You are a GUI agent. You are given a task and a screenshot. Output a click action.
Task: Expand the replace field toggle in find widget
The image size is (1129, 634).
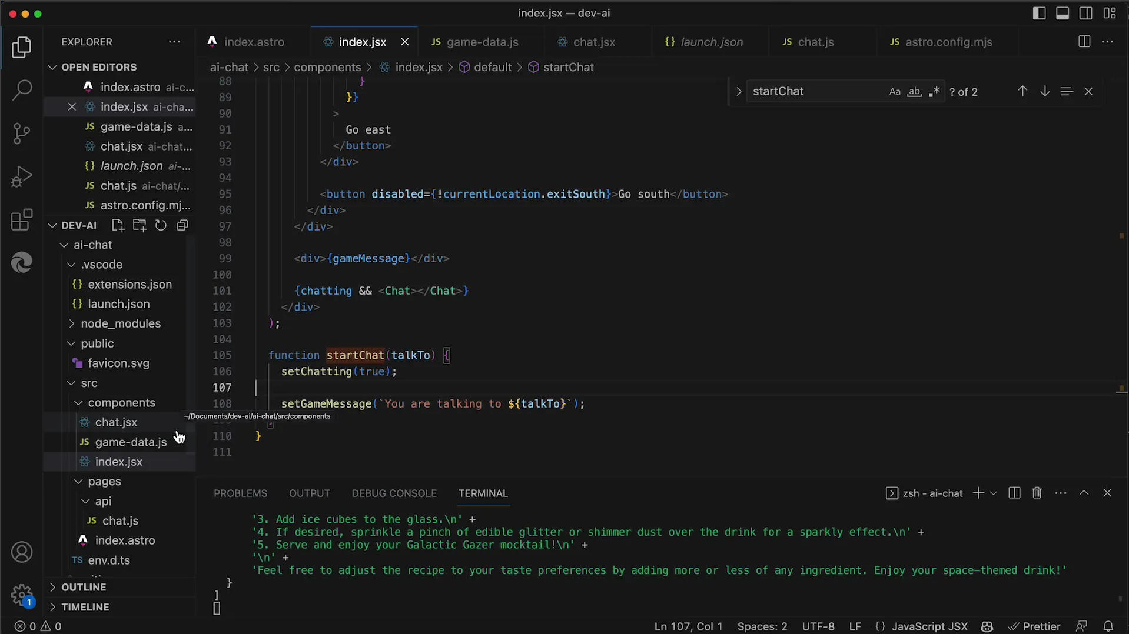coord(739,92)
